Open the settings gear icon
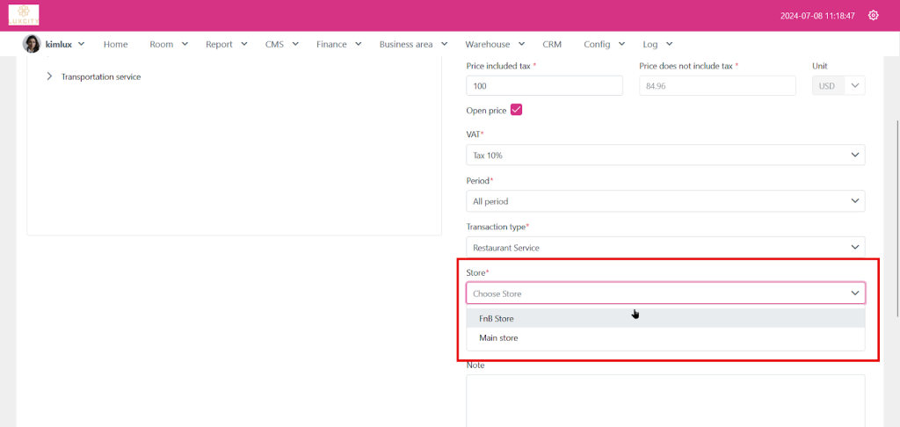 click(x=873, y=15)
